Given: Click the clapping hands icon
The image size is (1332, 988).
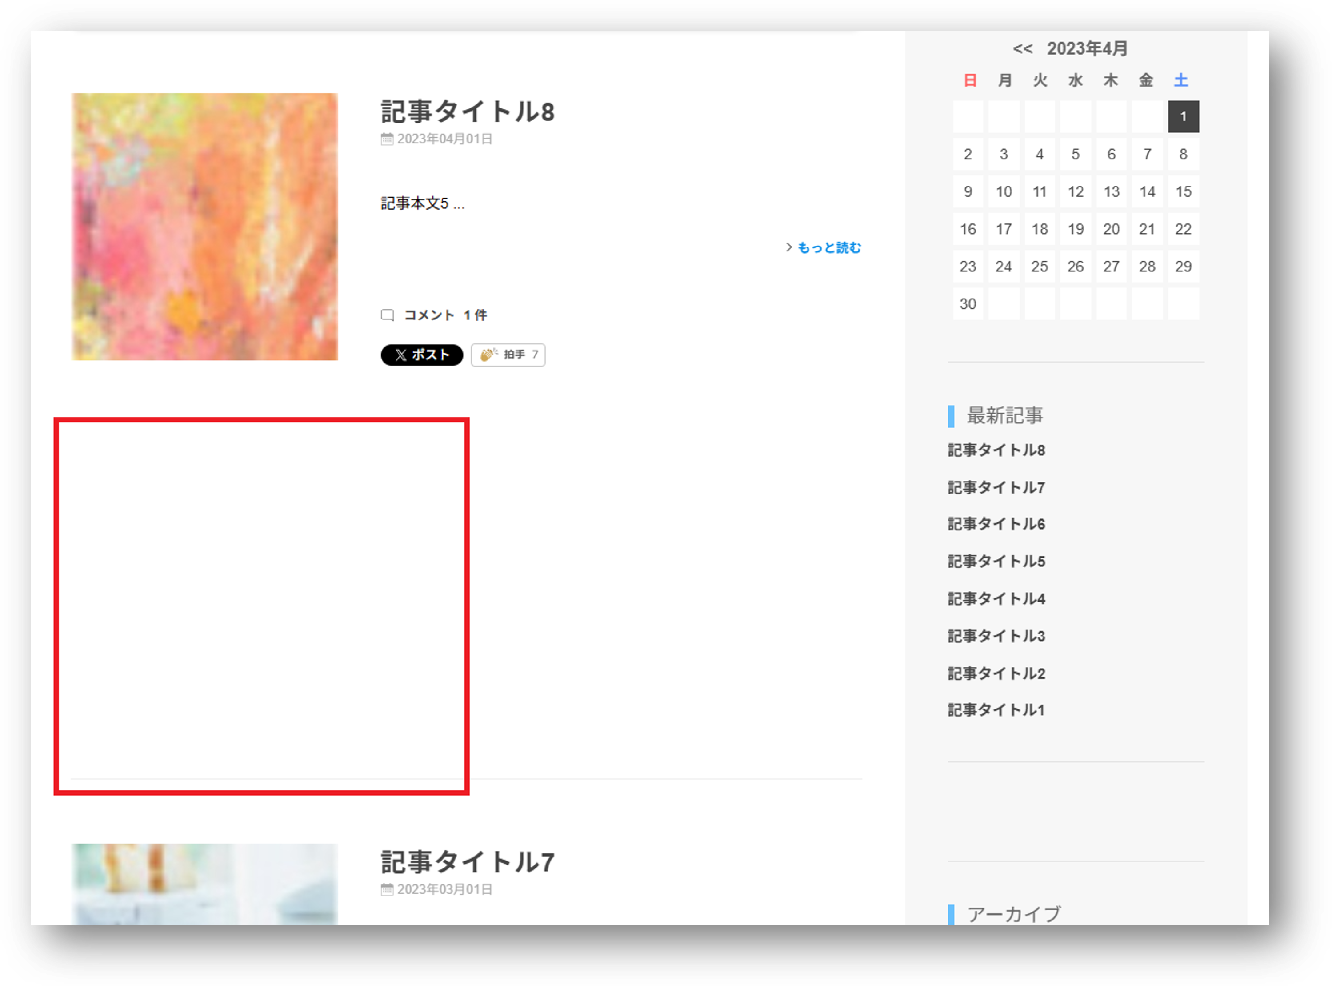Looking at the screenshot, I should point(489,355).
